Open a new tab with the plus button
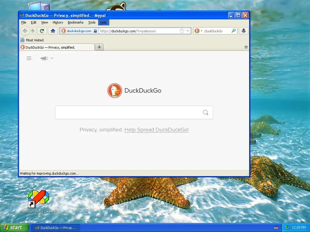The width and height of the screenshot is (310, 232). [x=99, y=47]
